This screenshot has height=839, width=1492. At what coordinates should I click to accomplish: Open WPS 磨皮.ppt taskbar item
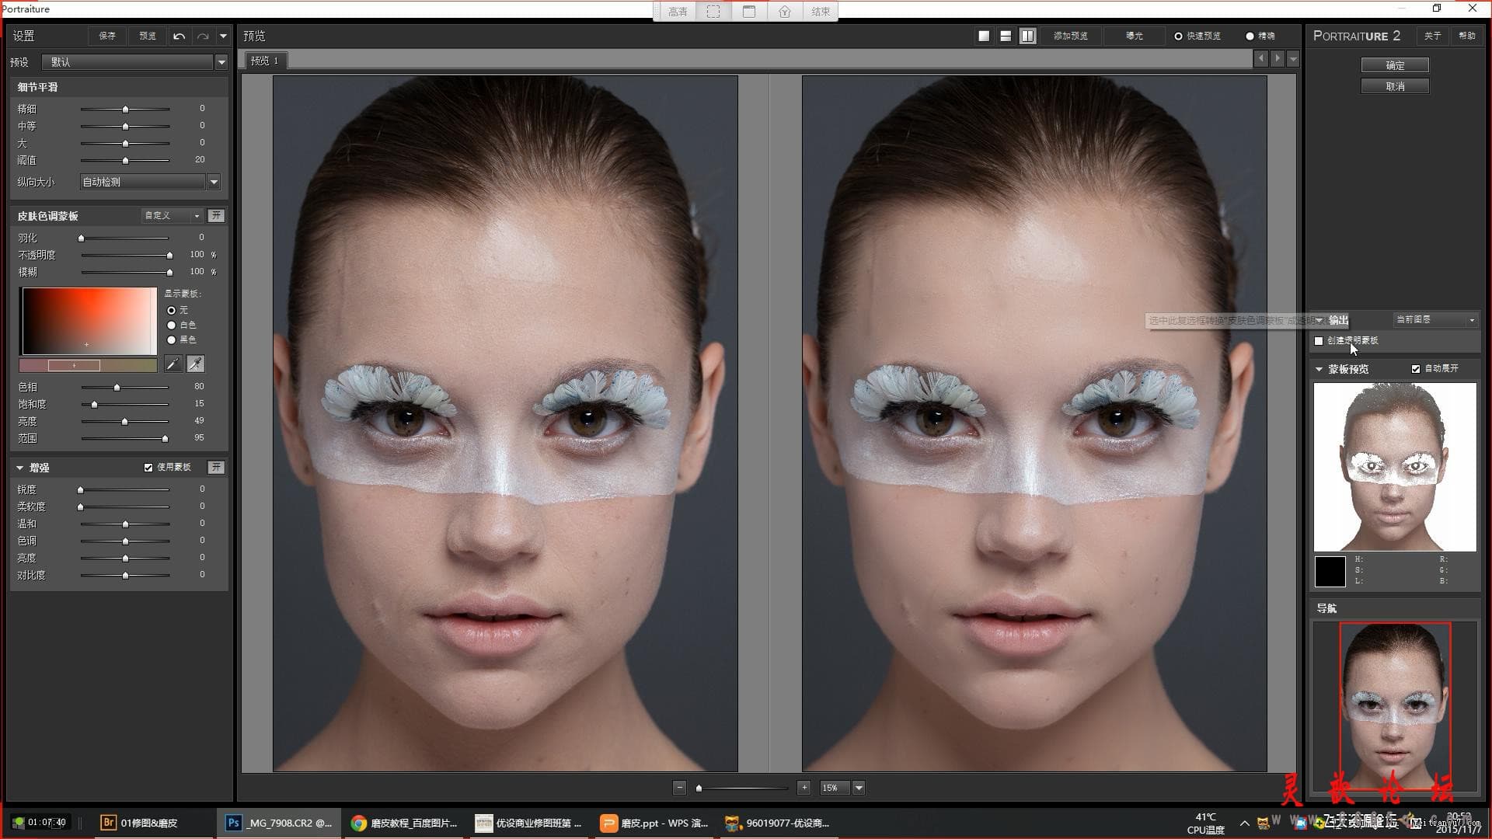pyautogui.click(x=654, y=823)
